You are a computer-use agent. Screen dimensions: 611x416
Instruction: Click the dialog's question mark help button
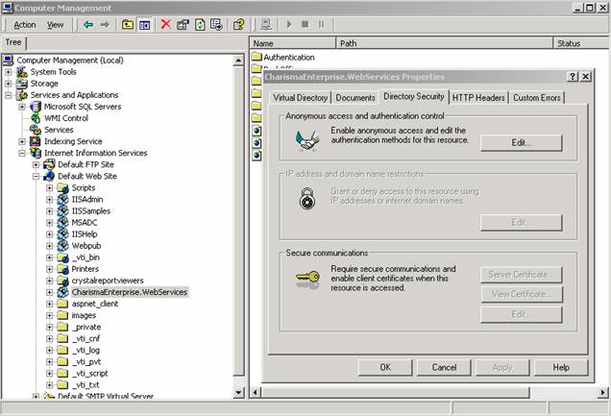click(572, 77)
